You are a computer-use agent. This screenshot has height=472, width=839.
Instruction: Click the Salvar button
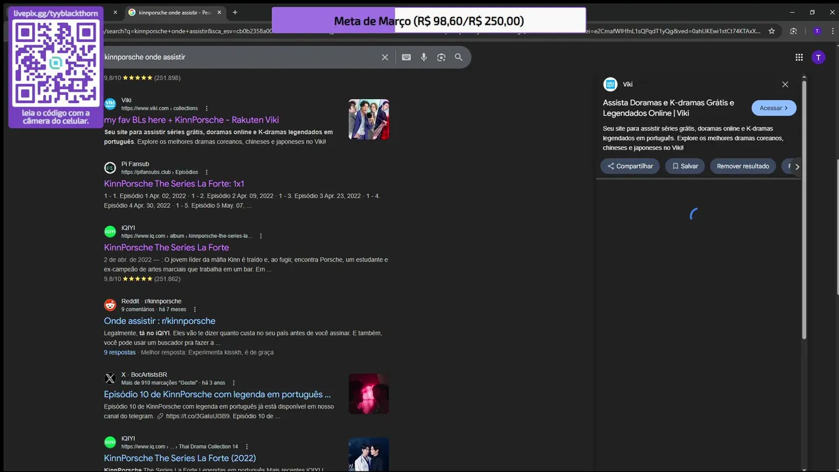(685, 167)
